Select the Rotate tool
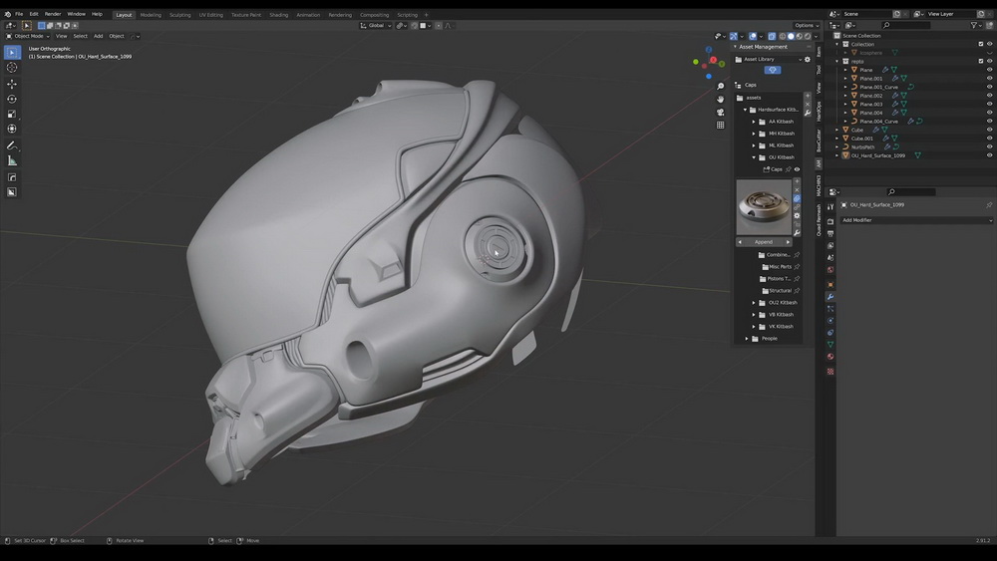Screen dimensions: 997x561 12,99
